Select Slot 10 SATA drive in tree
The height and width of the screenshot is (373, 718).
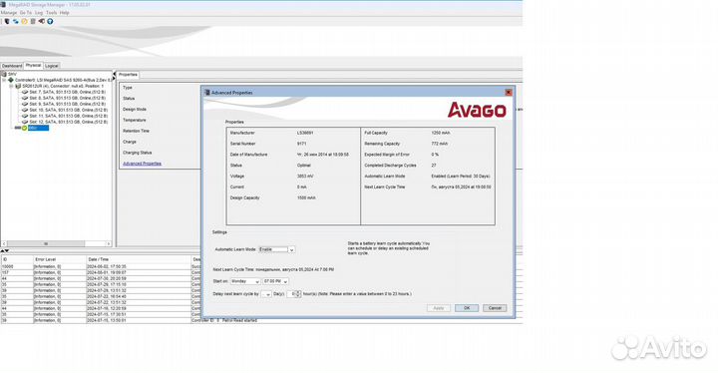tap(69, 110)
